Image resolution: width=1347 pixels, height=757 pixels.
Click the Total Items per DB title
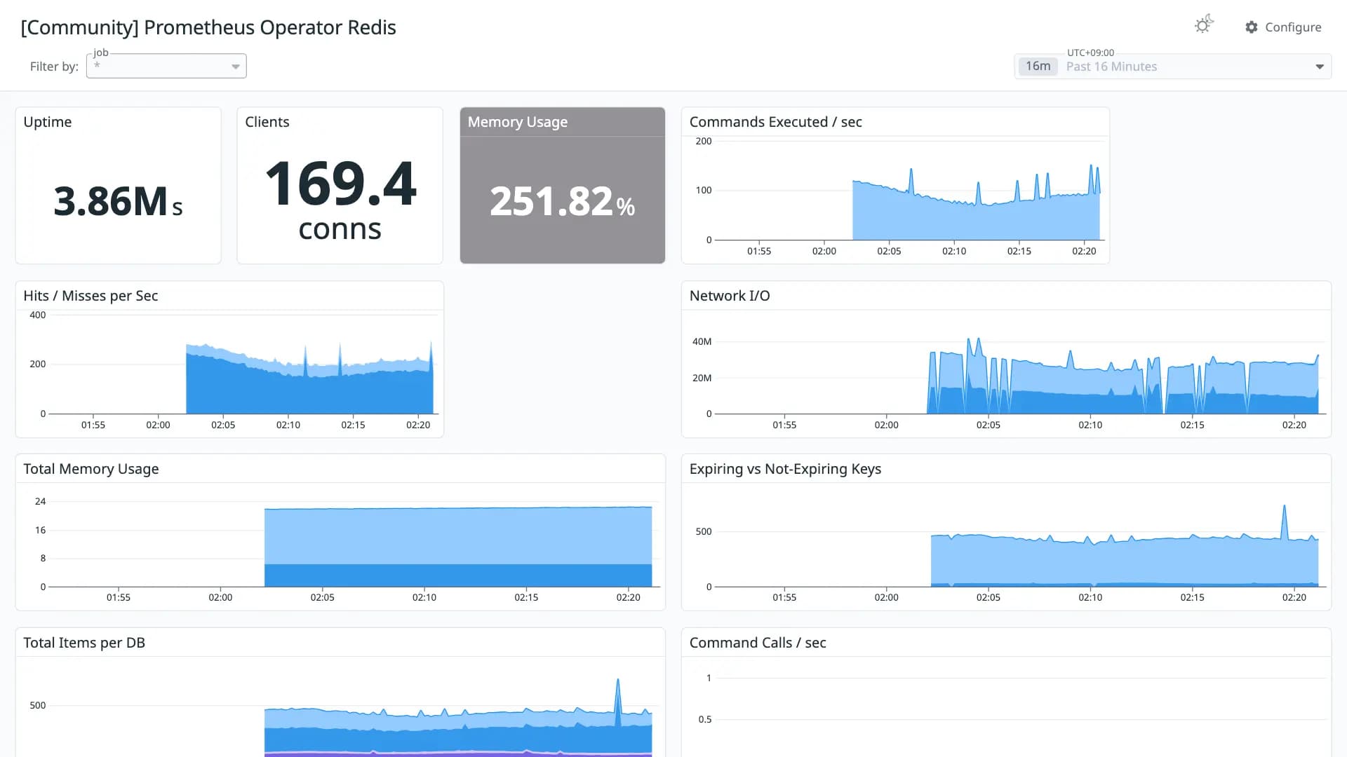[x=84, y=643]
